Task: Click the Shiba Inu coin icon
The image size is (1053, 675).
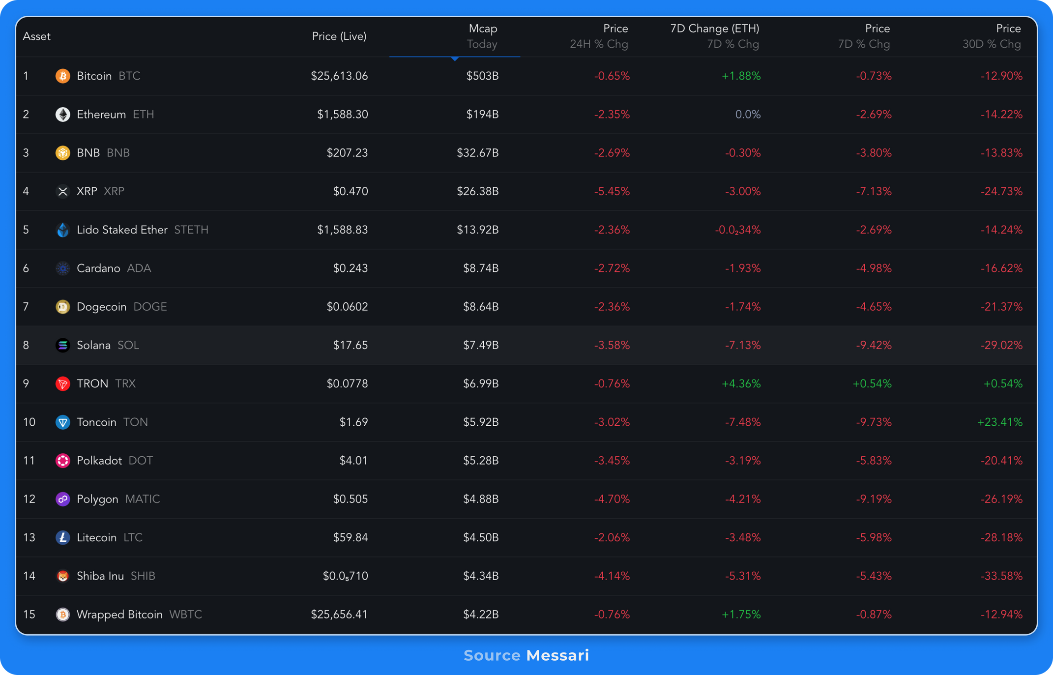Action: pyautogui.click(x=62, y=576)
